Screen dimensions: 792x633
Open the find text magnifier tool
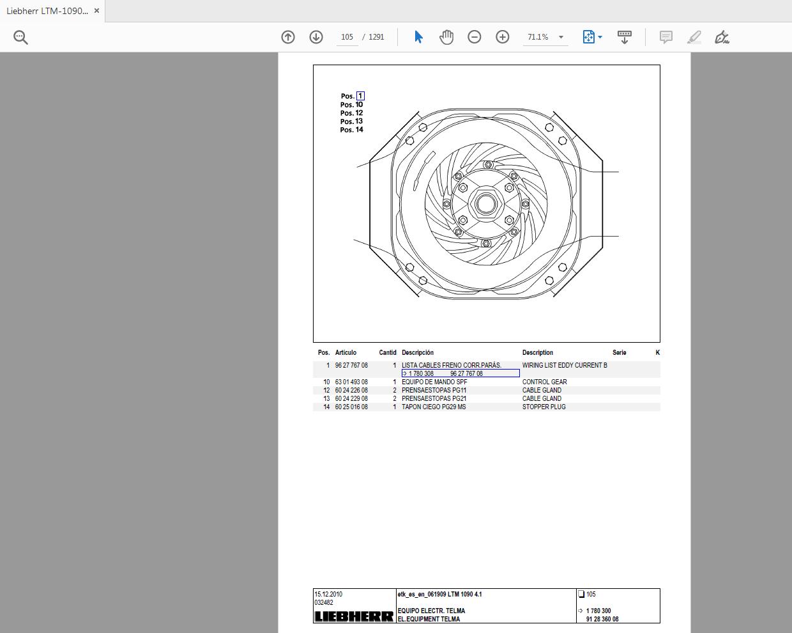click(x=20, y=37)
